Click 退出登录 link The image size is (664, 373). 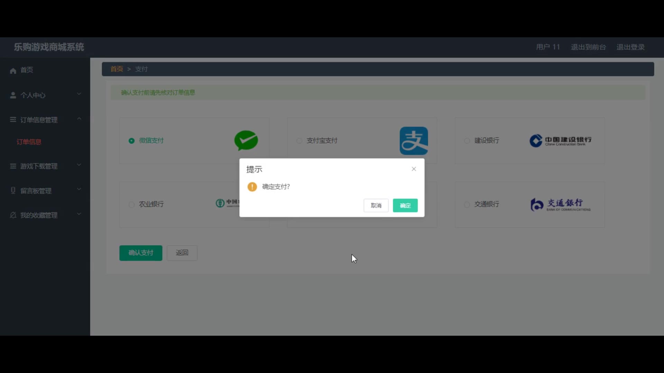click(630, 47)
